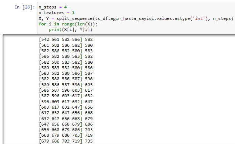Click the output row [582 580 586 587] 596
This screenshot has width=235, height=144.
[x=66, y=79]
